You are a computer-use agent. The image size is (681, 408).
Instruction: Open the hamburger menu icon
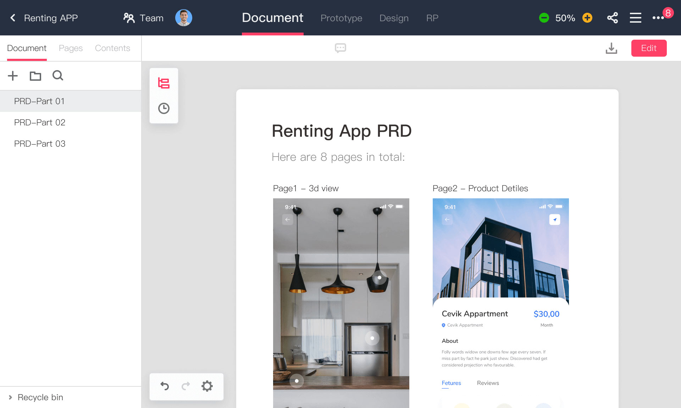pos(636,18)
